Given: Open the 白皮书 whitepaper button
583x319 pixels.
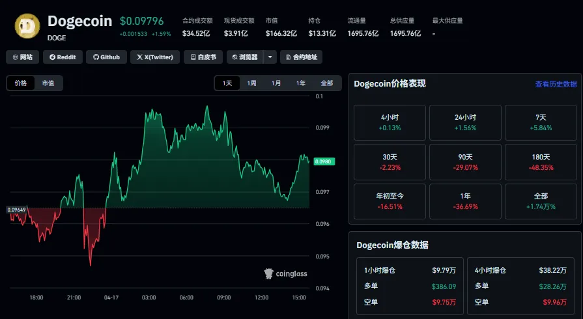Looking at the screenshot, I should (203, 57).
